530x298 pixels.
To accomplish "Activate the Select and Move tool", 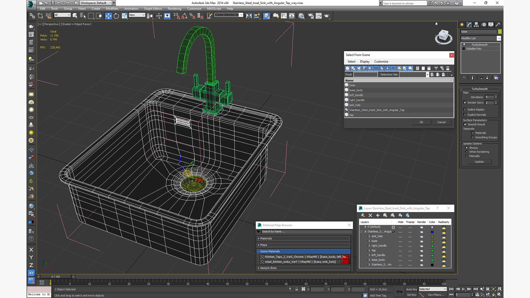I will click(108, 16).
